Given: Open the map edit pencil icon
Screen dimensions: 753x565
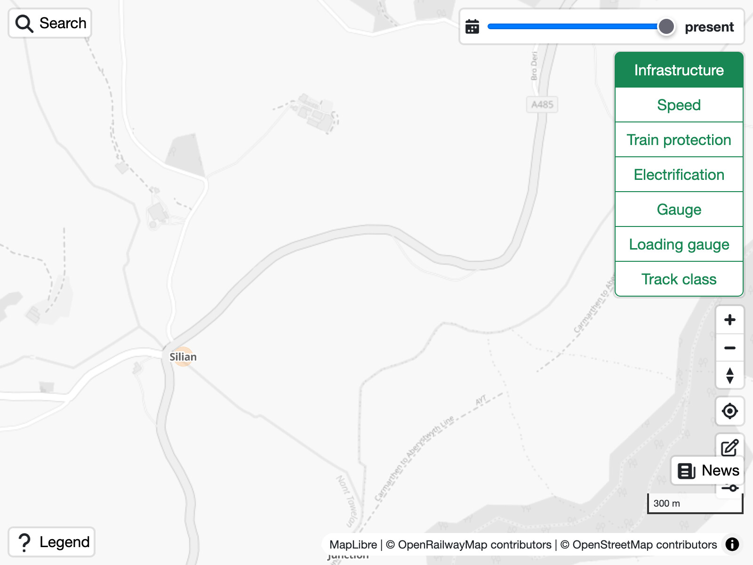Looking at the screenshot, I should tap(730, 447).
